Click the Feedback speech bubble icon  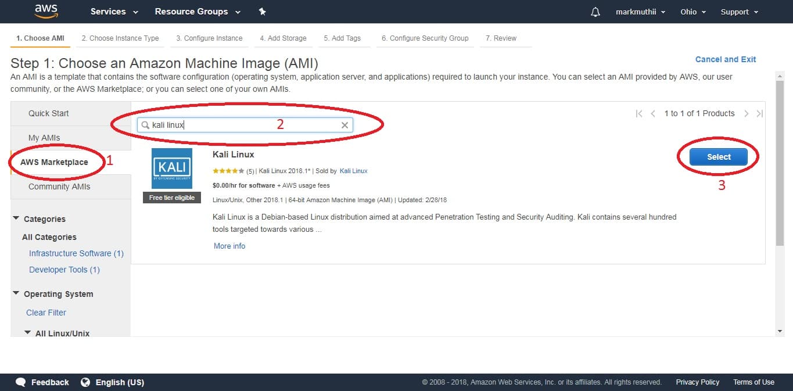click(x=21, y=382)
